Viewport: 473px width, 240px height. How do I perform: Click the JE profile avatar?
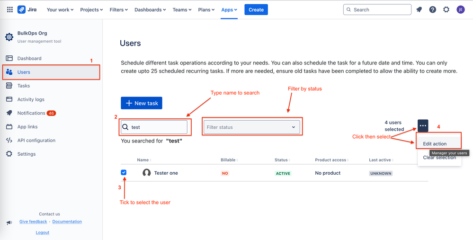point(461,9)
